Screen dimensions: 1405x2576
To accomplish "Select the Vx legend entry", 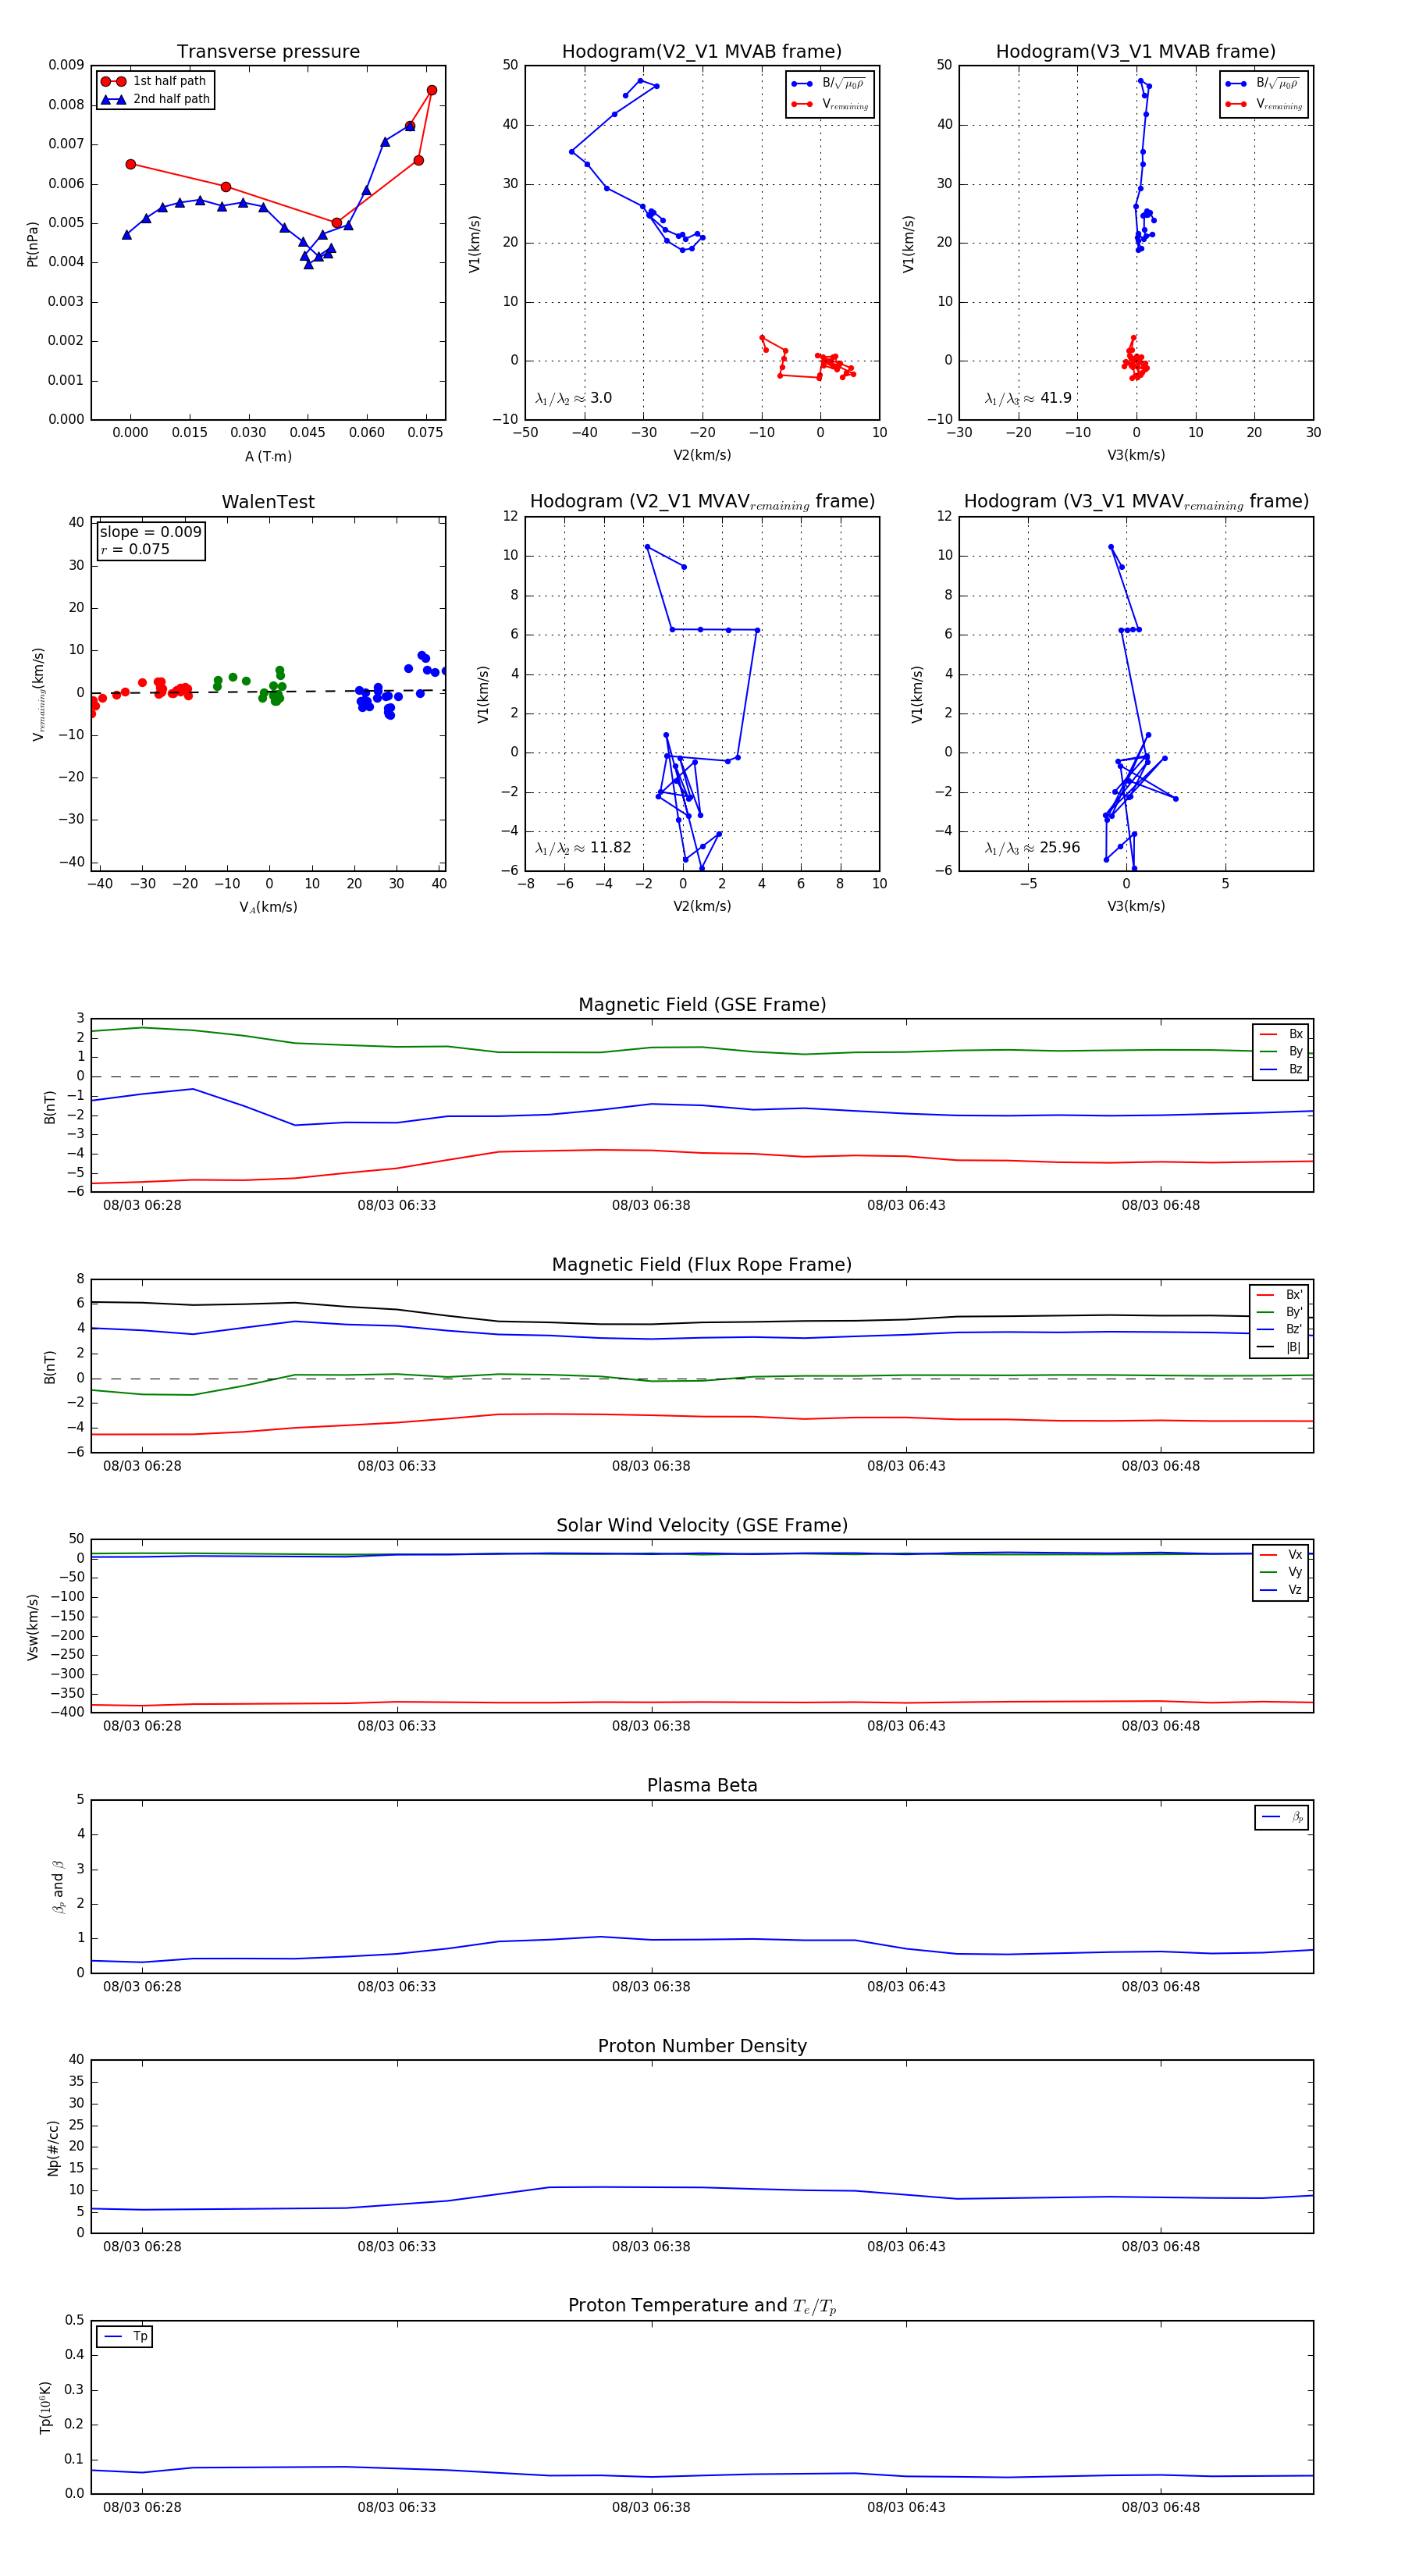I will (x=1281, y=1554).
